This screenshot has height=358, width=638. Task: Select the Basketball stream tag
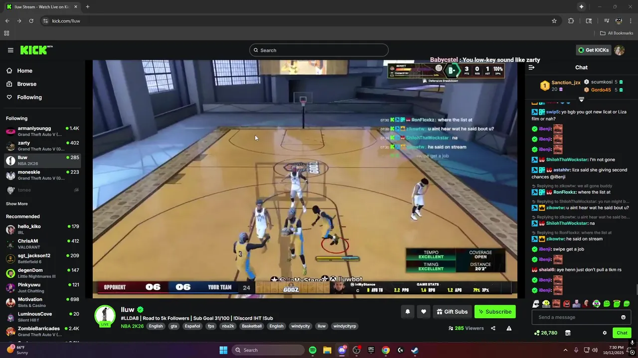pyautogui.click(x=252, y=326)
